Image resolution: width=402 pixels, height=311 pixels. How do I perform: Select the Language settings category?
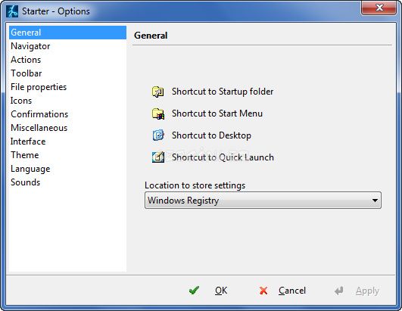[x=30, y=169]
